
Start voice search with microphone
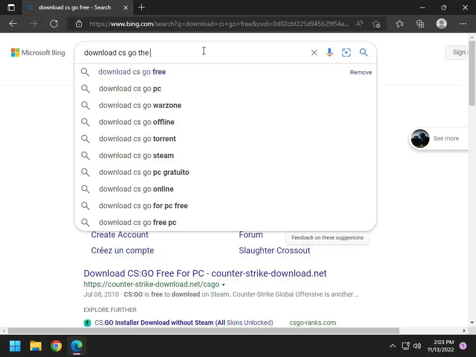[330, 53]
